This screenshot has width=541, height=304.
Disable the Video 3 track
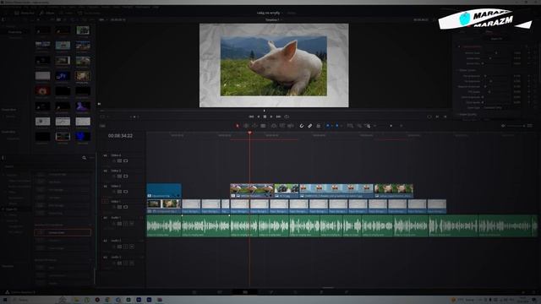pos(126,176)
